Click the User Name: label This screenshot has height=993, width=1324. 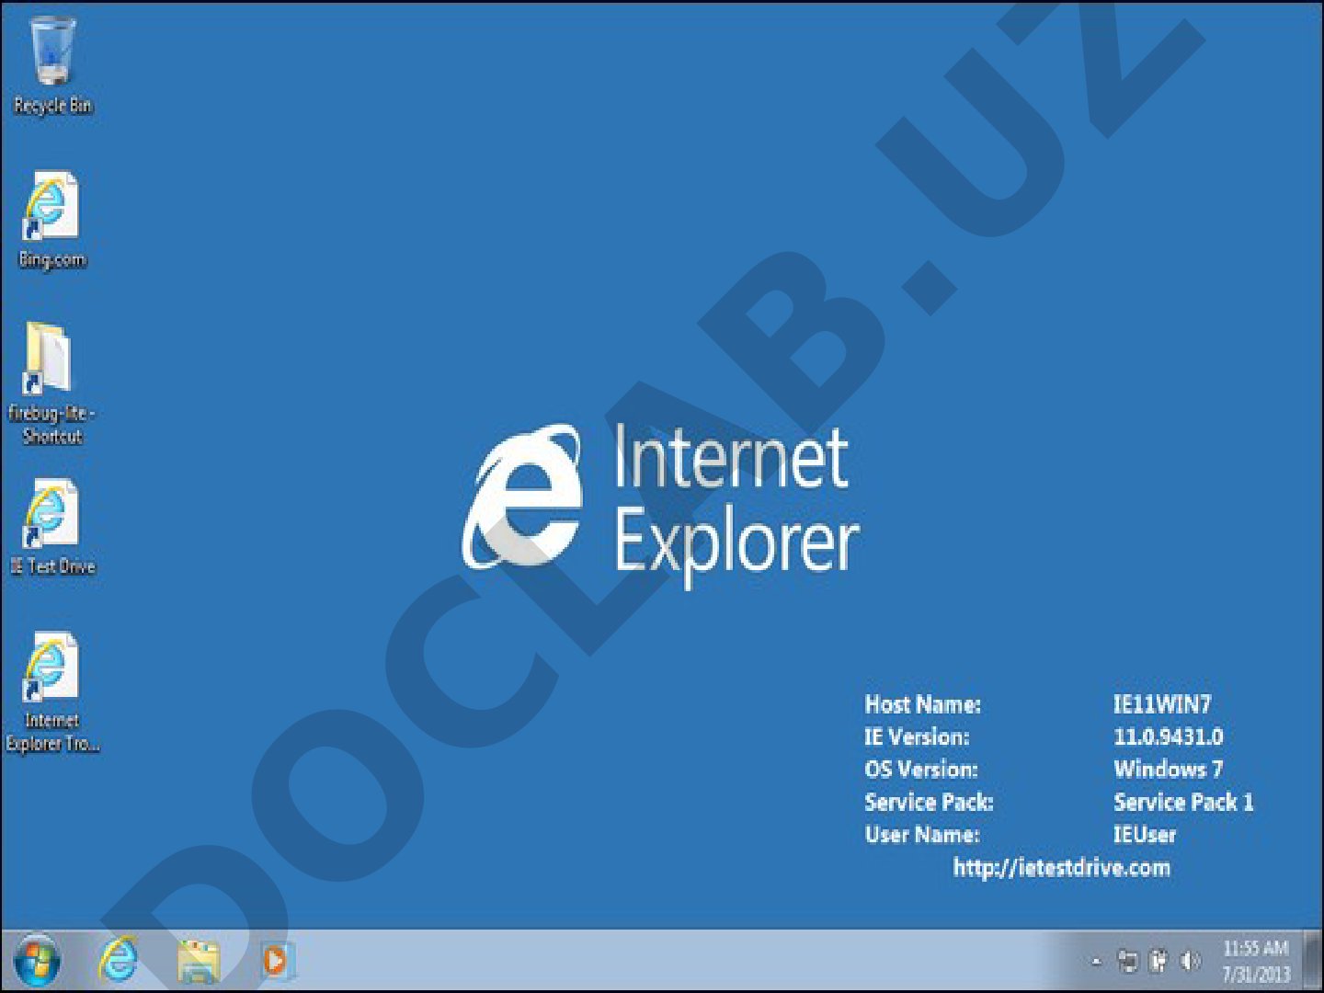[x=922, y=835]
